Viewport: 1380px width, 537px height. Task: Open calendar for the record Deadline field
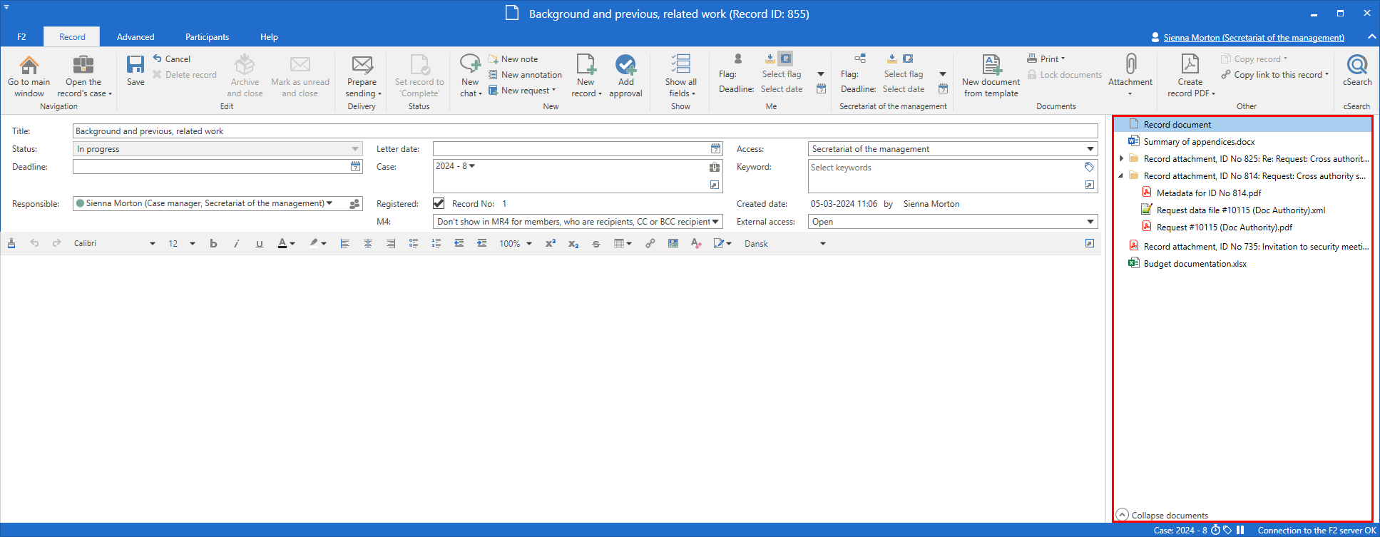[355, 166]
